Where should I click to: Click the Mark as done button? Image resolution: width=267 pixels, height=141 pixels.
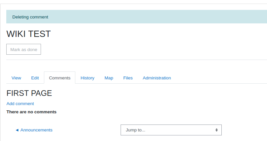pos(24,49)
